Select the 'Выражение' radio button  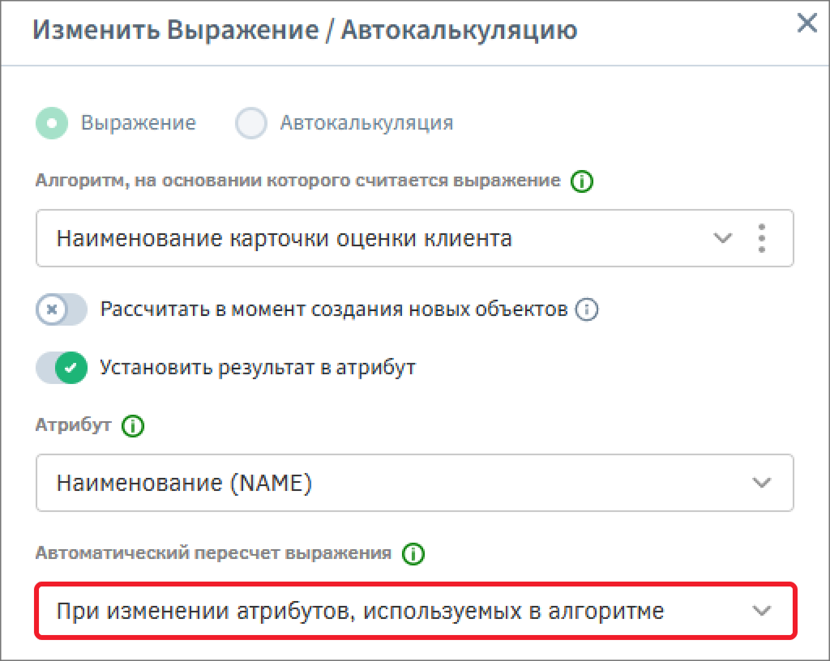pos(52,124)
